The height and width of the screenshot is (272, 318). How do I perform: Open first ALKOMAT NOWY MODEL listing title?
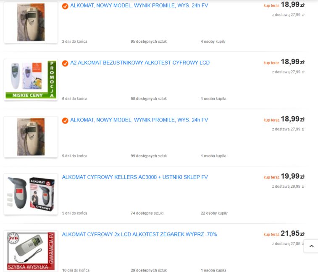[139, 6]
